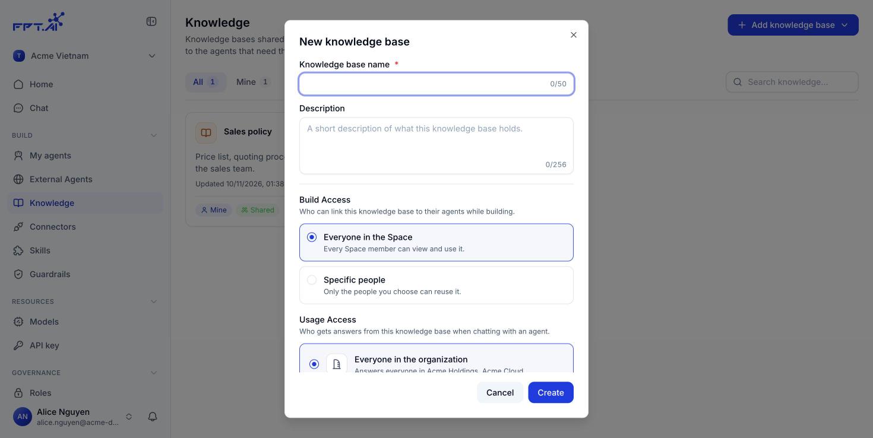Collapse the BUILD section
The width and height of the screenshot is (873, 438).
[154, 135]
